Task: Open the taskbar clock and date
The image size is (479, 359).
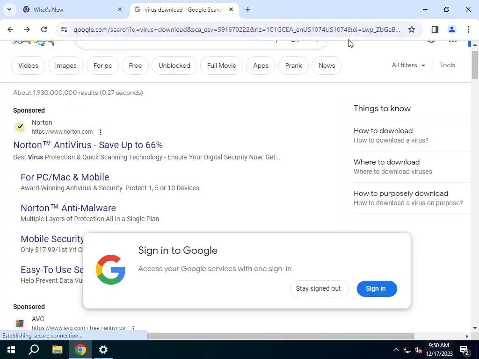Action: (439, 350)
